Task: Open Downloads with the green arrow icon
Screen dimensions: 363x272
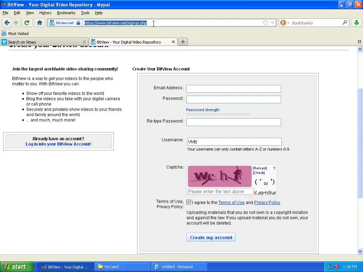Action: click(x=357, y=23)
